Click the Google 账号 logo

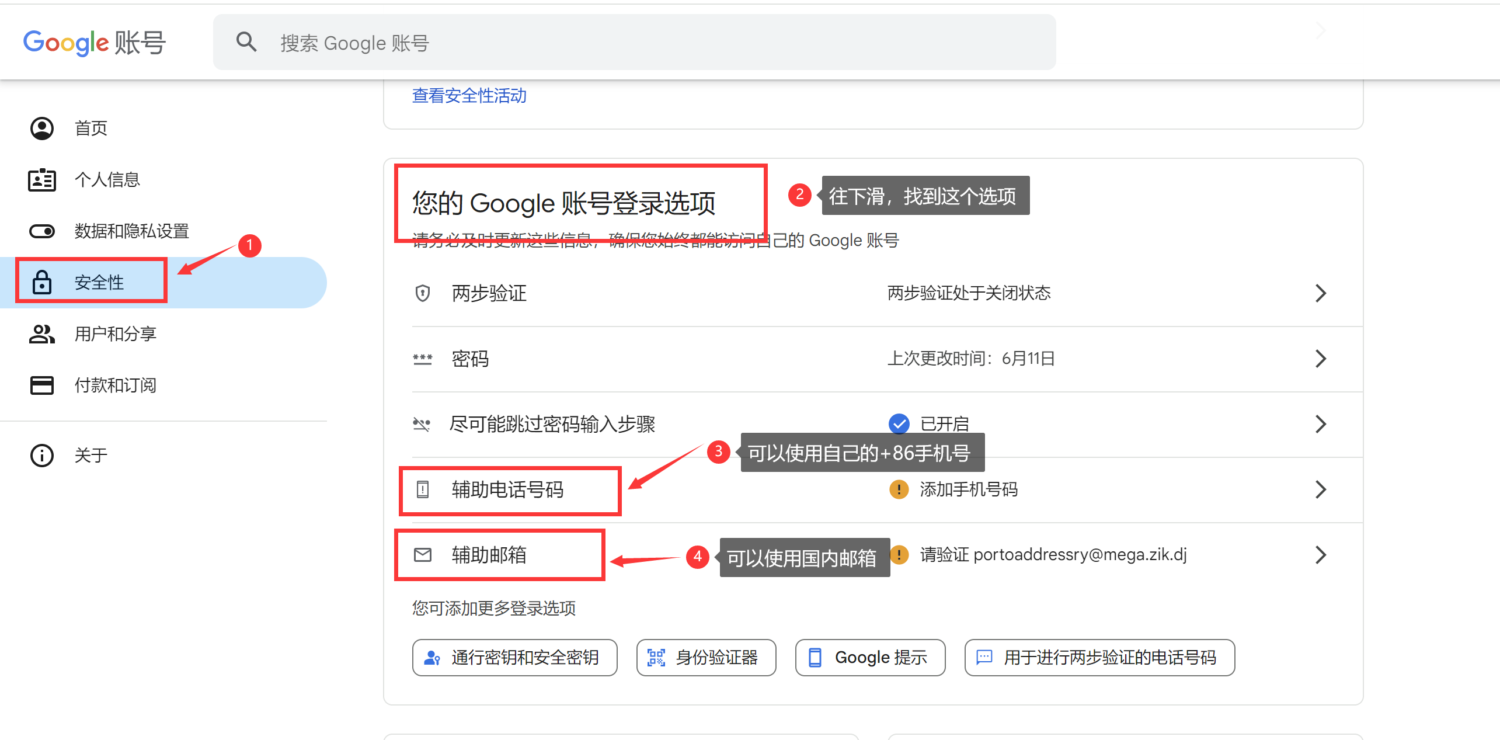click(x=95, y=43)
